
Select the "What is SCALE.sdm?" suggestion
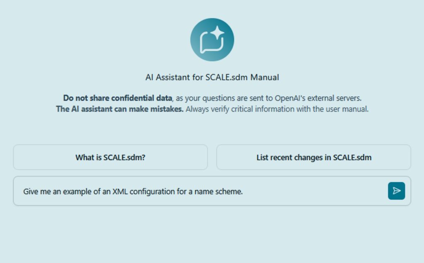pyautogui.click(x=110, y=157)
